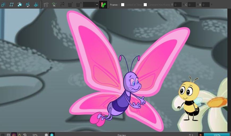Click the small square icon in status bar
Screen dimensions: 231x136
(x=3, y=135)
